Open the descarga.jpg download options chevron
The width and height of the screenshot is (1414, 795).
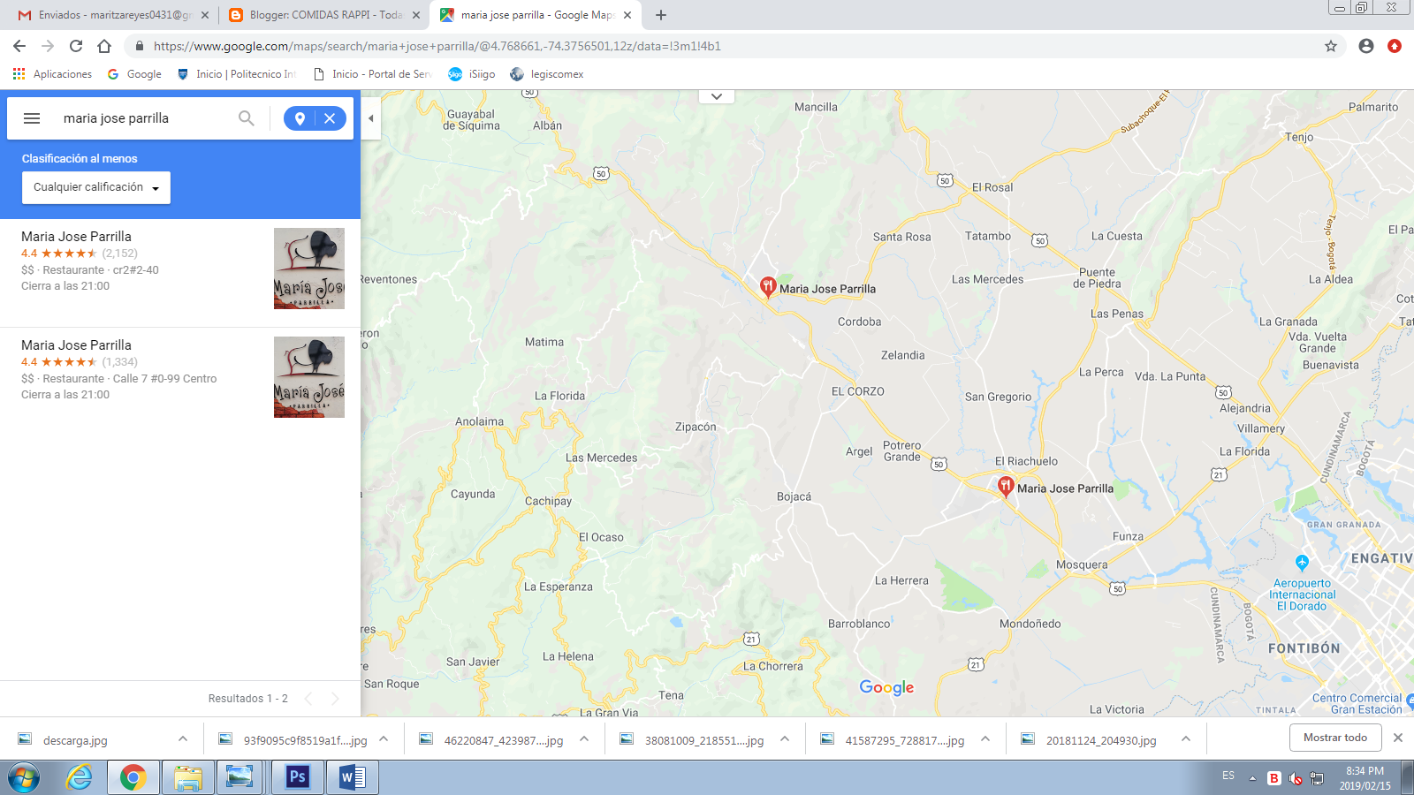[183, 739]
